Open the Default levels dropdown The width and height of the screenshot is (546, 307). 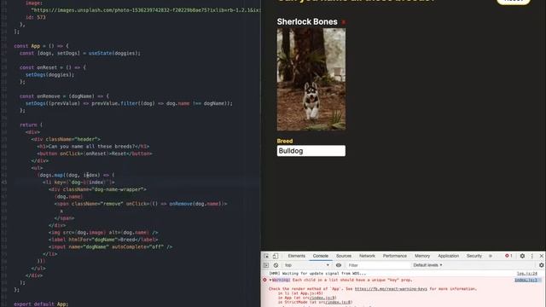tap(427, 265)
